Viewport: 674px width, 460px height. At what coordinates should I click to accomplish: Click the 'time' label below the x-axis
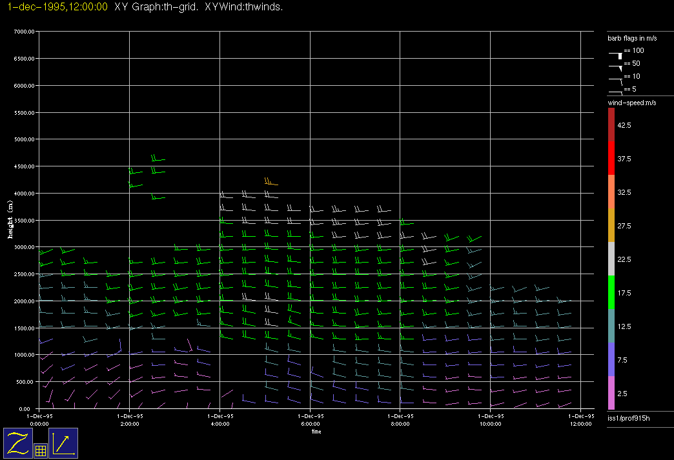coord(316,432)
